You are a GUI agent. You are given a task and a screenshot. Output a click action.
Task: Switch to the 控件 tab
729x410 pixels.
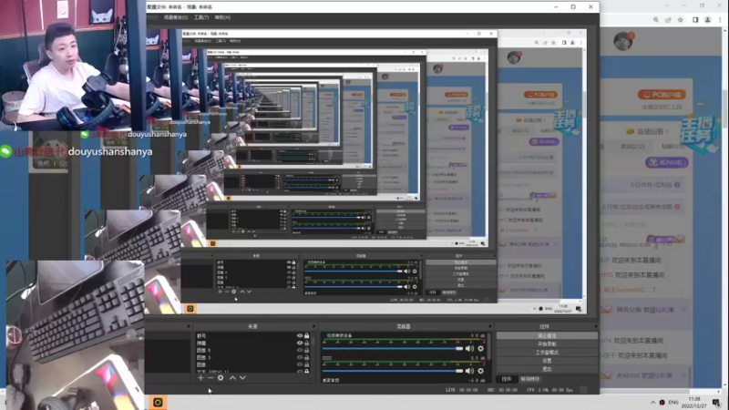(x=507, y=379)
